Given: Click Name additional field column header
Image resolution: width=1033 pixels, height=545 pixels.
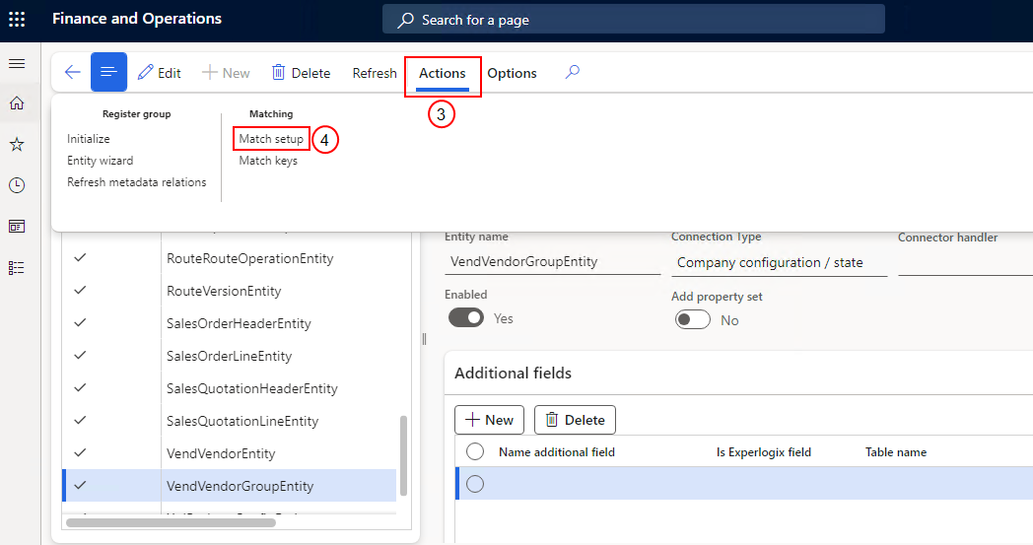Looking at the screenshot, I should click(x=557, y=452).
